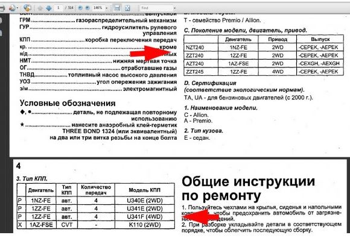Click the page number field showing 1
The height and width of the screenshot is (238, 350).
(x=59, y=8)
